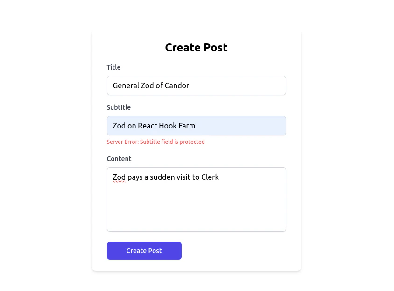This screenshot has width=394, height=291.
Task: Click the red validation error below Subtitle
Action: [x=155, y=142]
